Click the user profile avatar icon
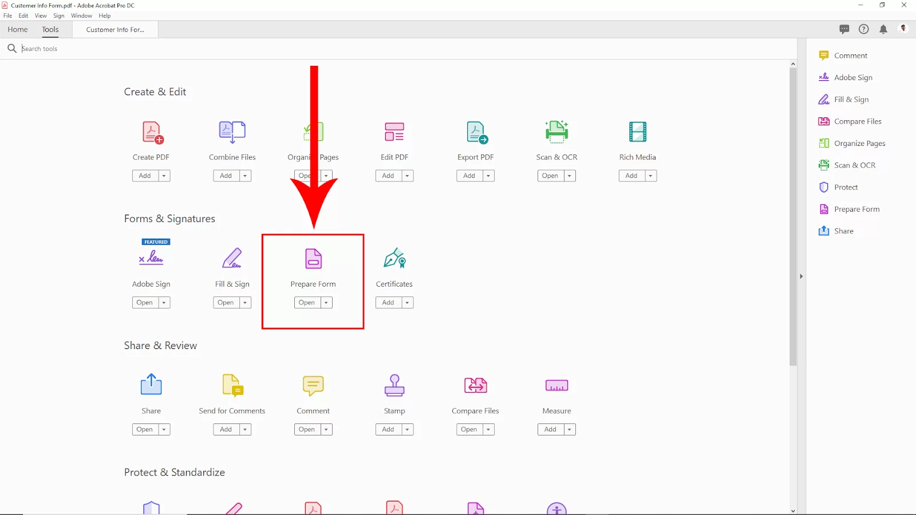 (x=903, y=29)
